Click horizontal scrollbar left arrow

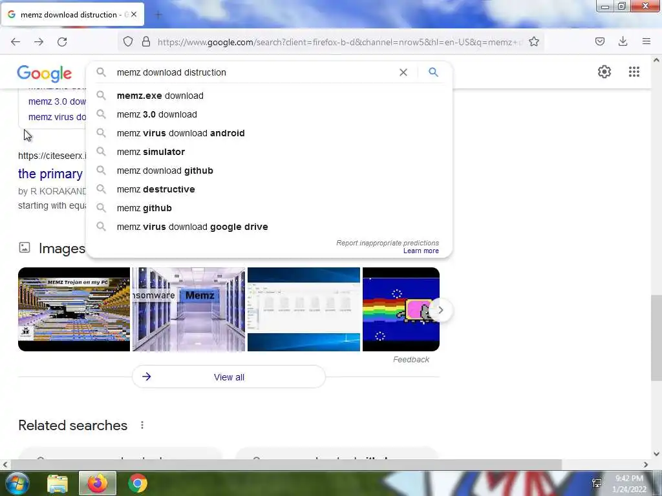click(5, 465)
